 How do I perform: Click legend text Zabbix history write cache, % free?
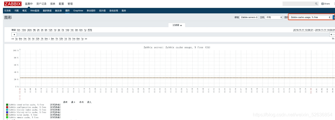pyautogui.click(x=27, y=112)
